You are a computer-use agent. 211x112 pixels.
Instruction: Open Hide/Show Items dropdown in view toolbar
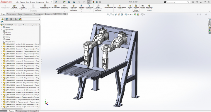tap(131, 15)
